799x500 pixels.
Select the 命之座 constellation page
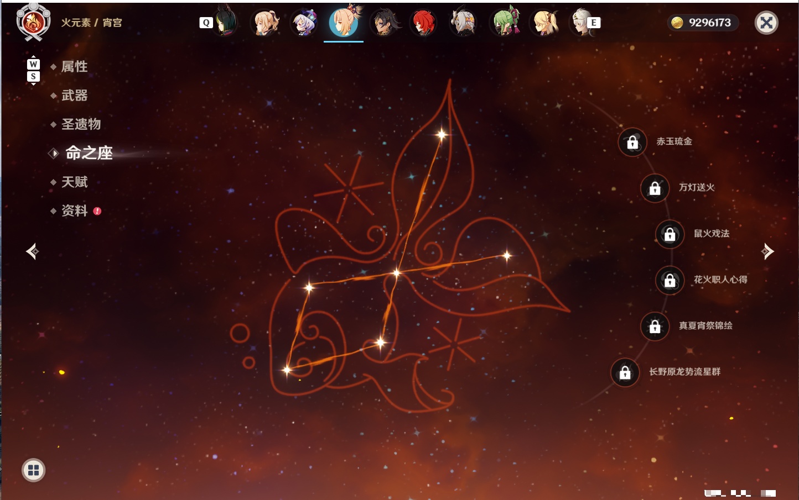(x=89, y=153)
